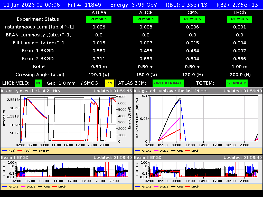263x197 pixels.
Task: Select ALICE Beam 2 BKGD value 0.659
Action: click(146, 59)
